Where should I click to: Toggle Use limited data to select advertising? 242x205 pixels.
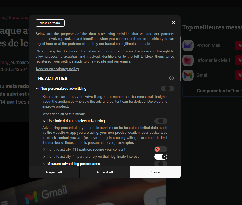(161, 121)
